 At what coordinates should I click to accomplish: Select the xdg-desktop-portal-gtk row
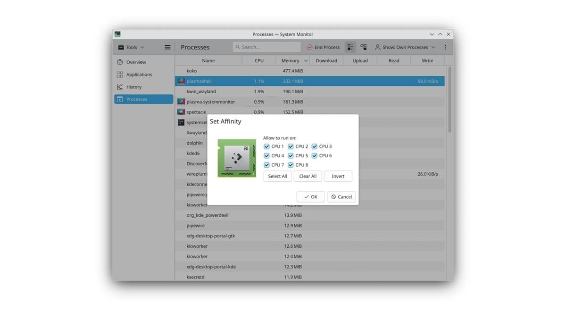pyautogui.click(x=310, y=236)
